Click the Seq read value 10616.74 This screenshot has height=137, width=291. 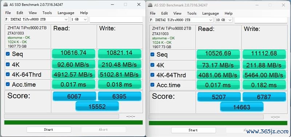[x=73, y=53]
